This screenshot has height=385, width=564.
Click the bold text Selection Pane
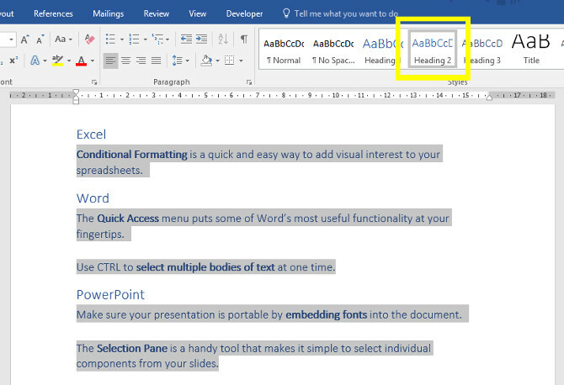132,348
